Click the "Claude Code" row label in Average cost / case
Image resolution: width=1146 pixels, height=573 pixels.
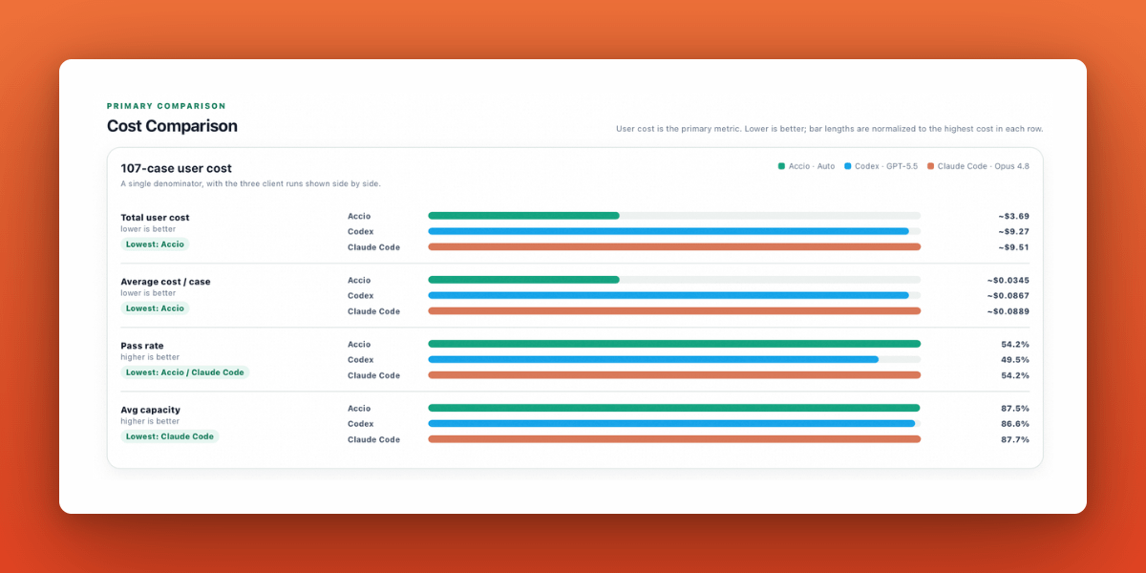point(373,311)
